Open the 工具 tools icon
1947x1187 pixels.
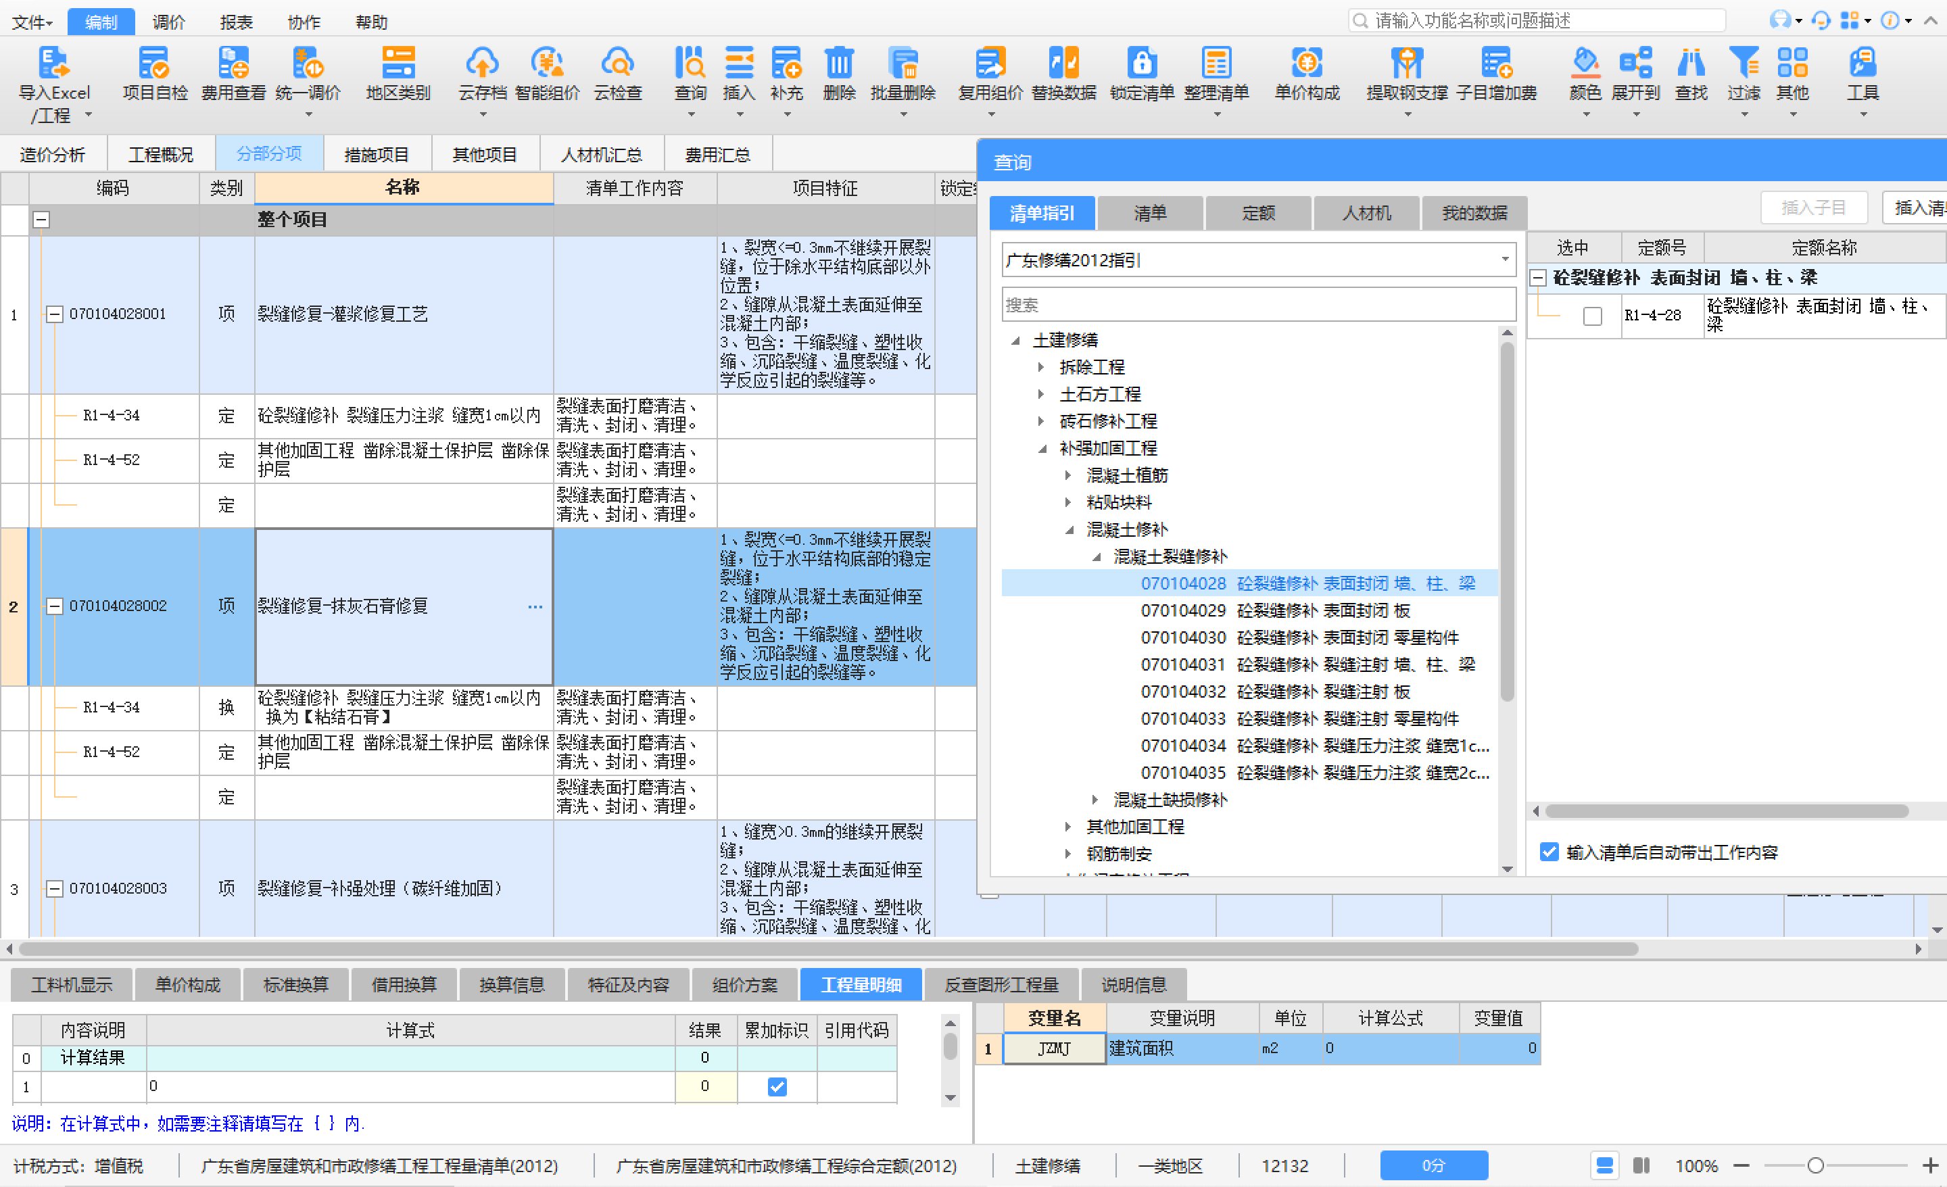tap(1862, 62)
